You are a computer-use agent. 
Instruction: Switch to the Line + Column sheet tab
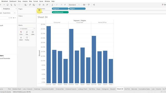pos(27,89)
